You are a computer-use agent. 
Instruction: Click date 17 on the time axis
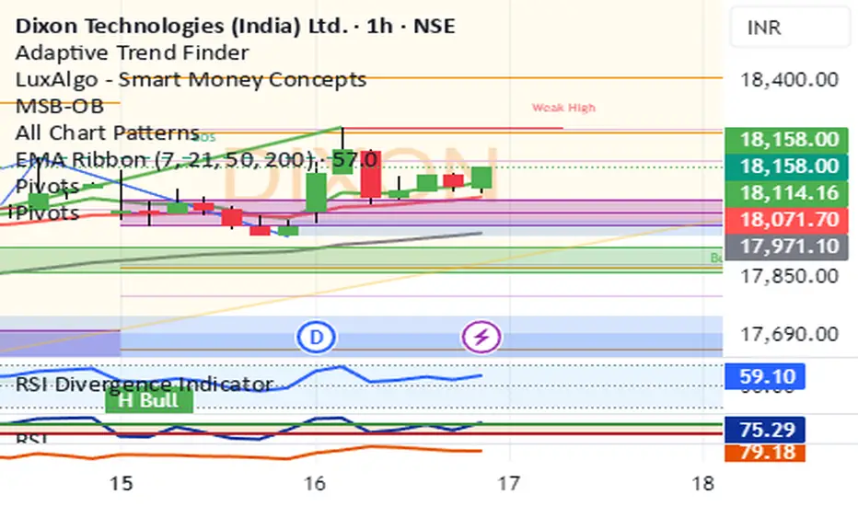point(508,484)
